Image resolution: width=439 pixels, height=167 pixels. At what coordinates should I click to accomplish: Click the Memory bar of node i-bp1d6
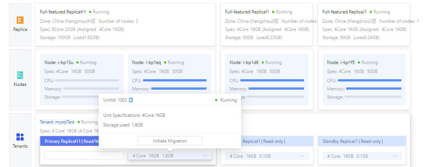coord(276,89)
